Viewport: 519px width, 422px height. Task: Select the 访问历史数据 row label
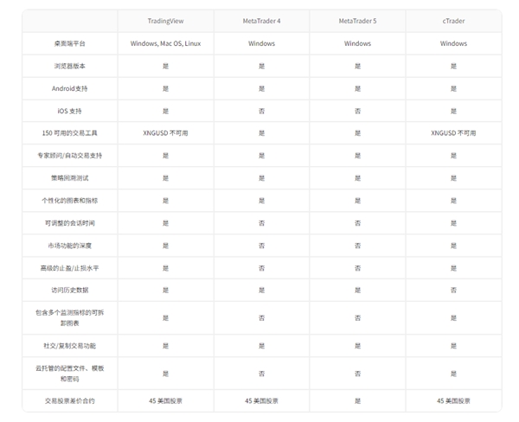tap(69, 291)
